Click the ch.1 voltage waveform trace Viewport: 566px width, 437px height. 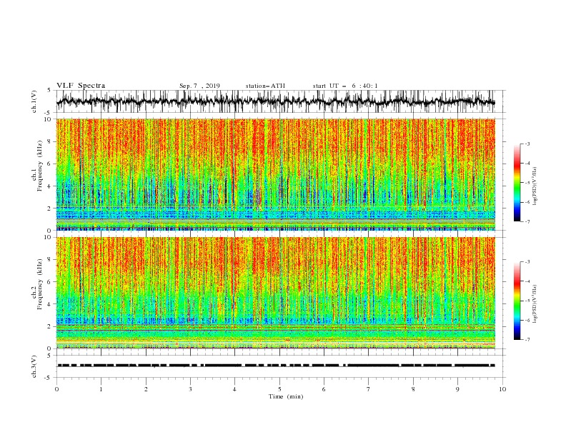coord(276,101)
